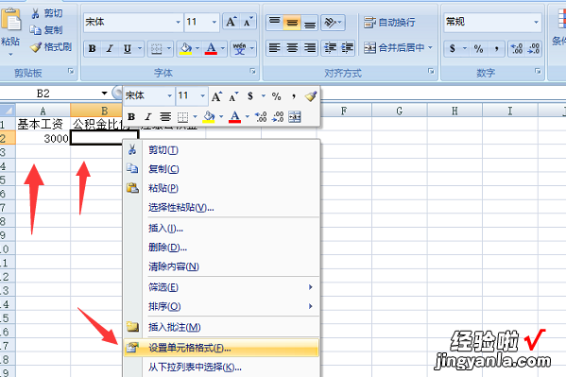Viewport: 566px width, 377px height.
Task: Click the Wrap Text (自动换行) button
Action: [389, 23]
